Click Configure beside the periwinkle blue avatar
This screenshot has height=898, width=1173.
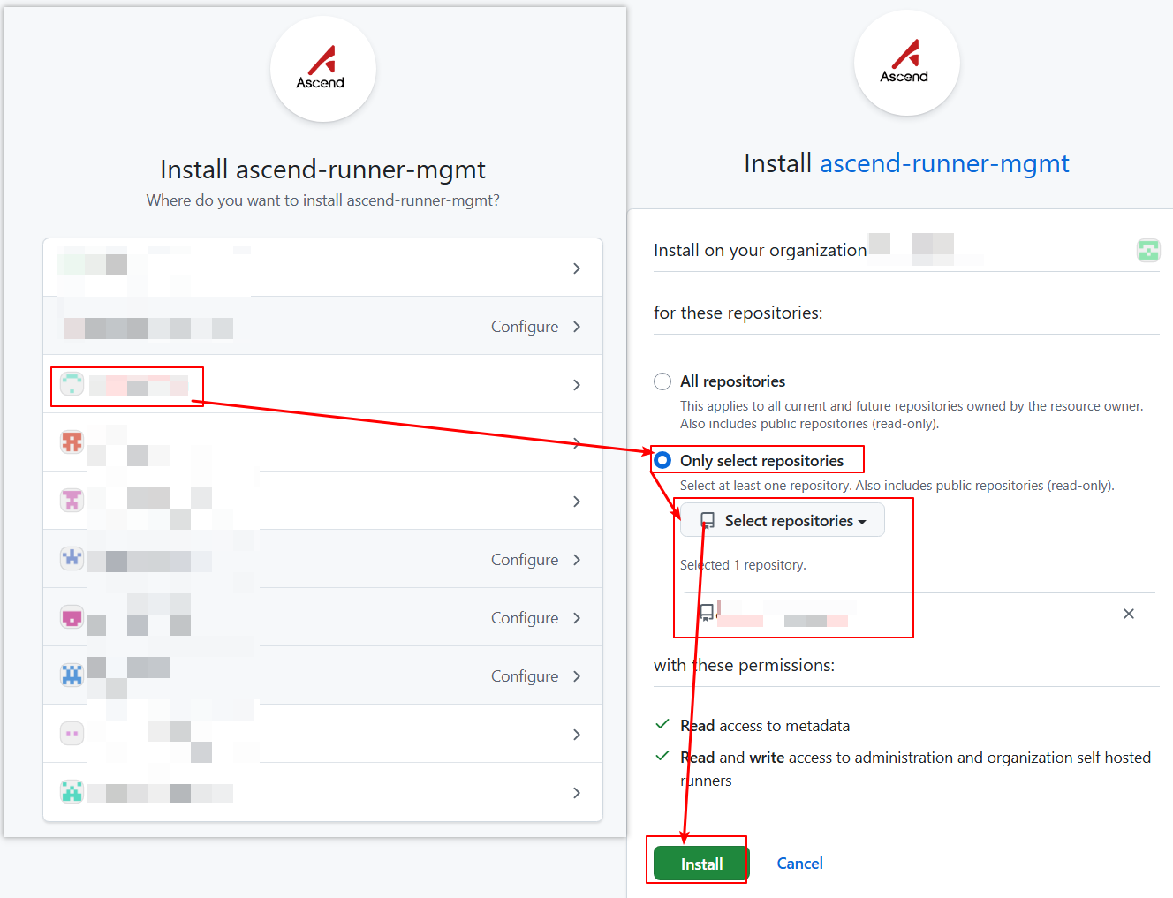(x=525, y=560)
